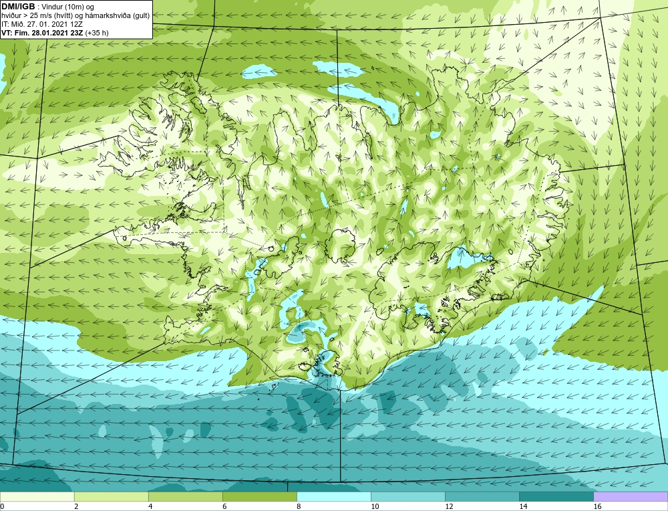Click the 8–10 m/s light cyan swatch

pyautogui.click(x=333, y=496)
